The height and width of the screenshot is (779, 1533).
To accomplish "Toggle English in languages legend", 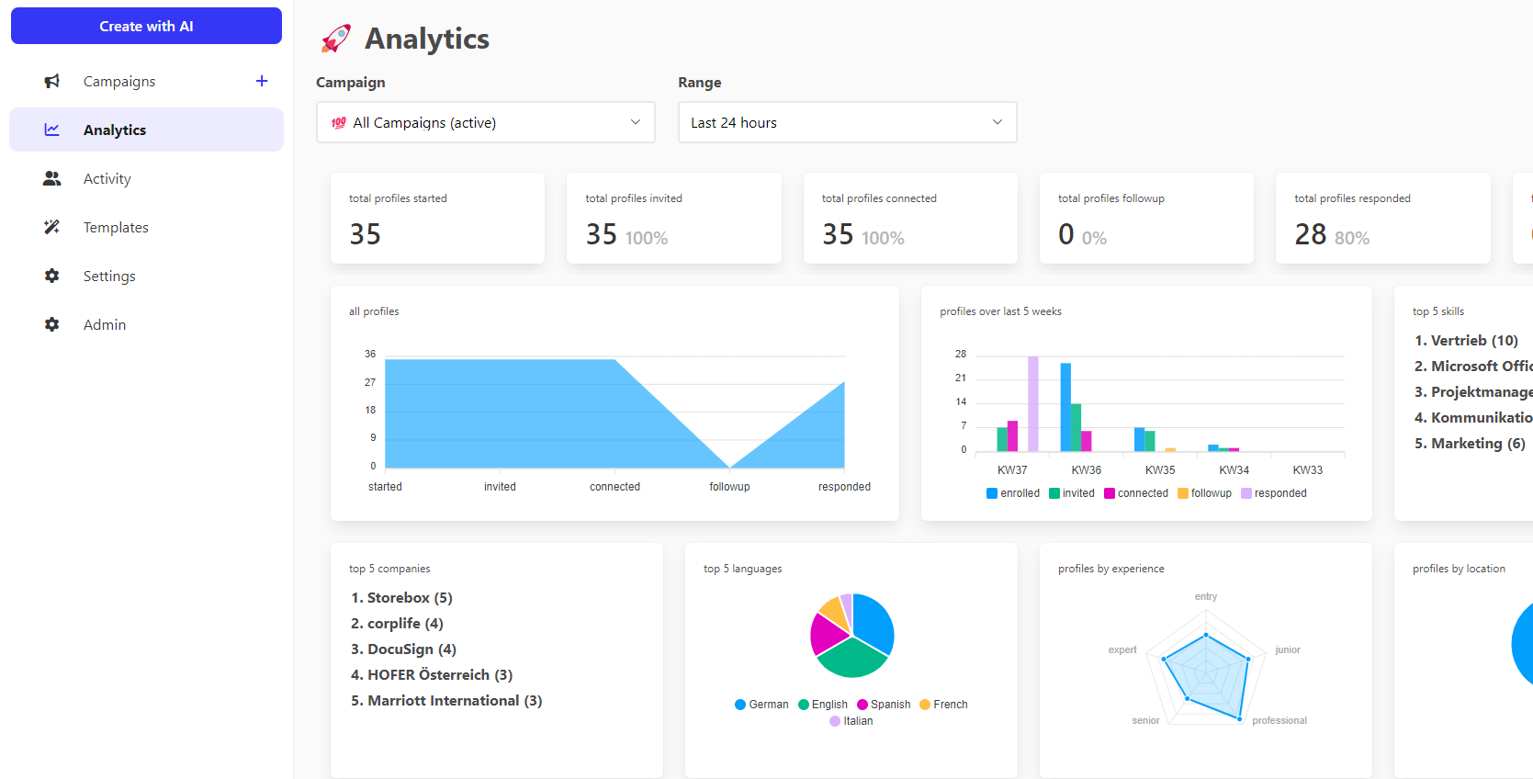I will tap(823, 705).
